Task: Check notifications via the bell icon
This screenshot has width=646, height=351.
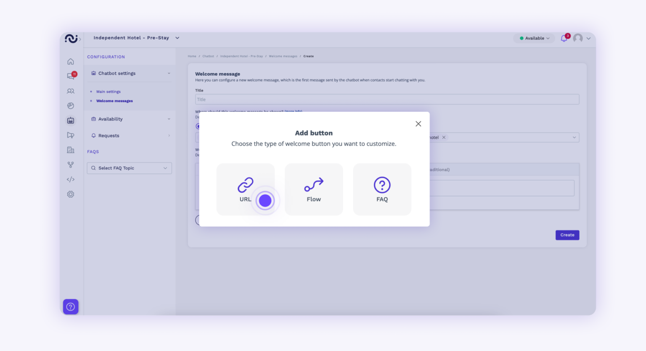Action: pos(564,38)
